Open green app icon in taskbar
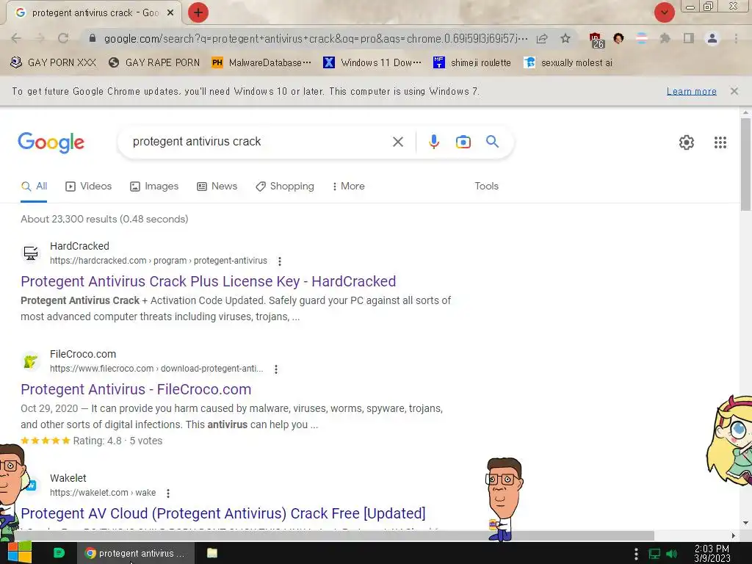Viewport: 752px width, 564px height. tap(59, 553)
